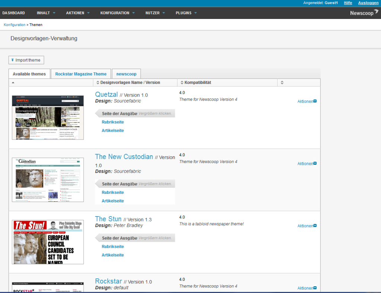Screen dimensions: 381x293
Task: Click the Rubrikseite link under Quetzal
Action: click(x=113, y=122)
